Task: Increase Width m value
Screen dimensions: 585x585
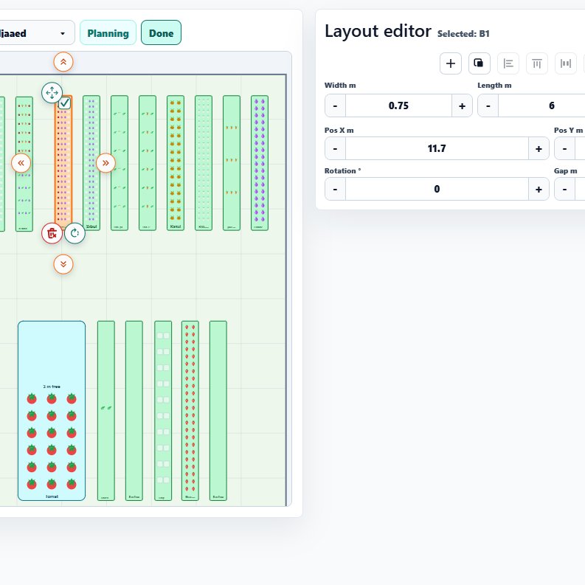Action: click(463, 105)
